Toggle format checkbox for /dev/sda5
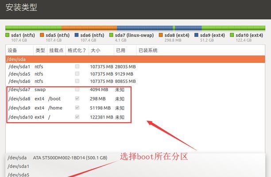 pos(77,74)
